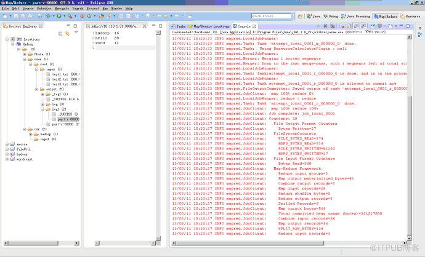Select test1.txt in the input folder
This screenshot has height=257, width=425.
(x=62, y=74)
